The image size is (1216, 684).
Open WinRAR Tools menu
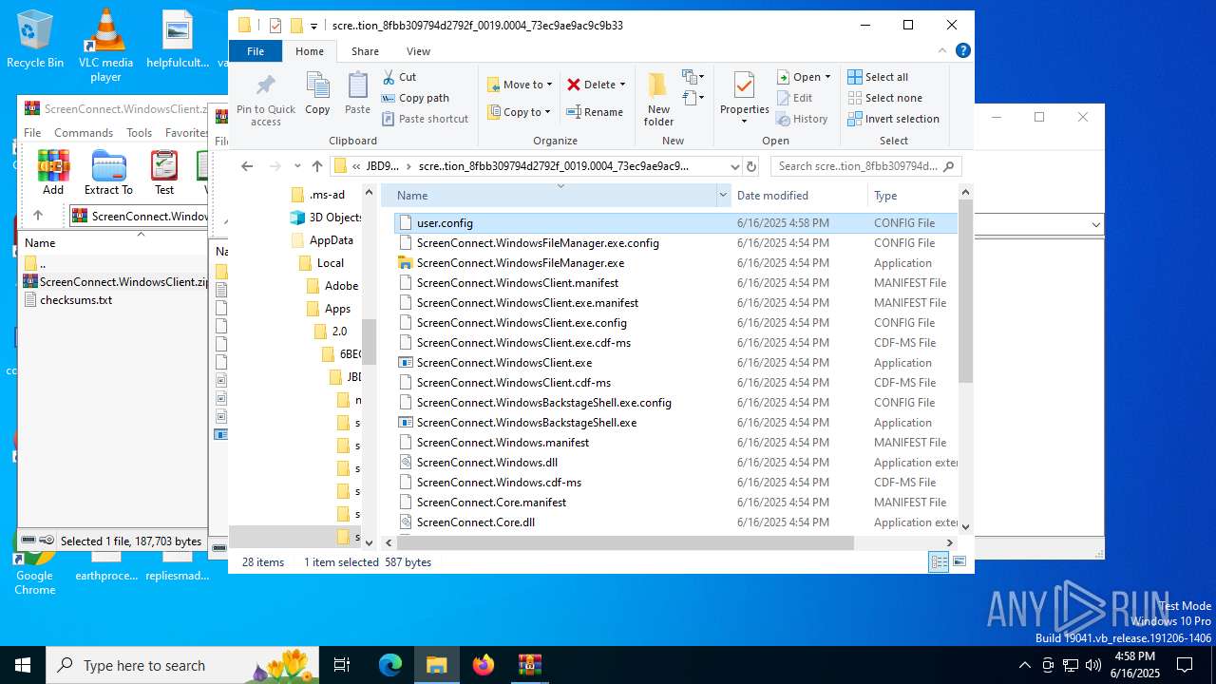pyautogui.click(x=139, y=133)
